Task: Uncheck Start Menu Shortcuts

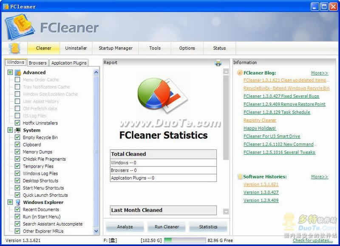Action: [17, 188]
